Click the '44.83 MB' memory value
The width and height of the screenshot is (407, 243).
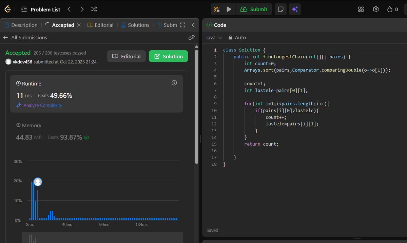click(29, 137)
